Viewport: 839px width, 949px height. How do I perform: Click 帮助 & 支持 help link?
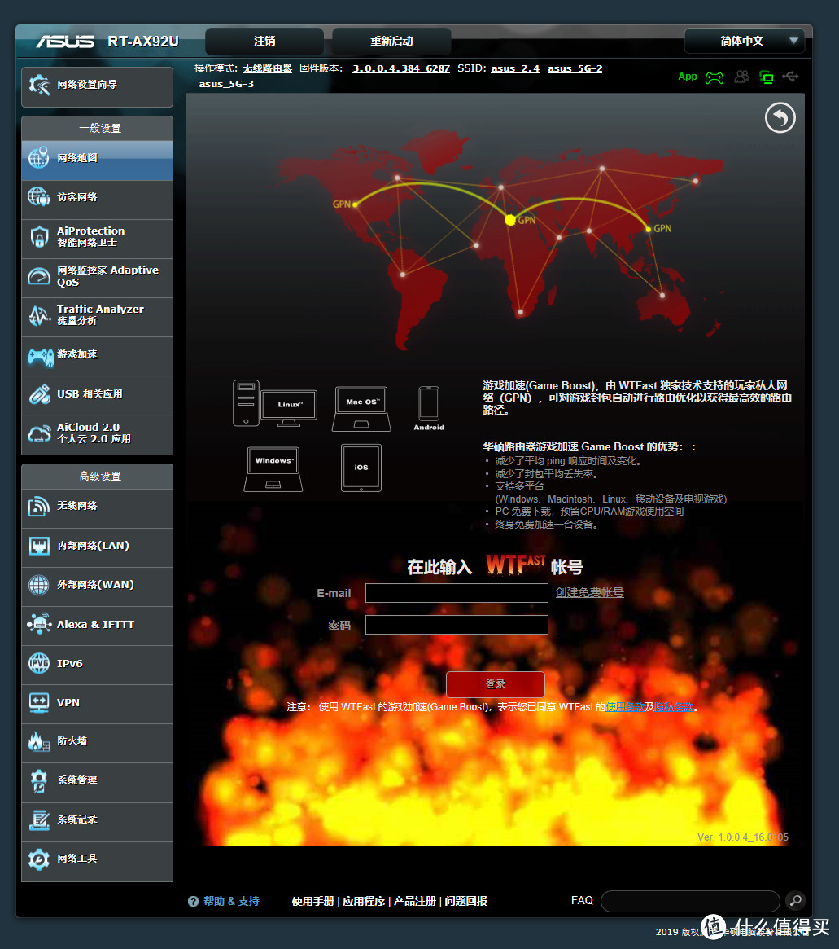231,901
